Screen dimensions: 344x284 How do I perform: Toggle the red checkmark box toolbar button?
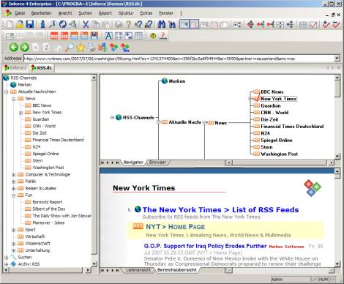[313, 25]
